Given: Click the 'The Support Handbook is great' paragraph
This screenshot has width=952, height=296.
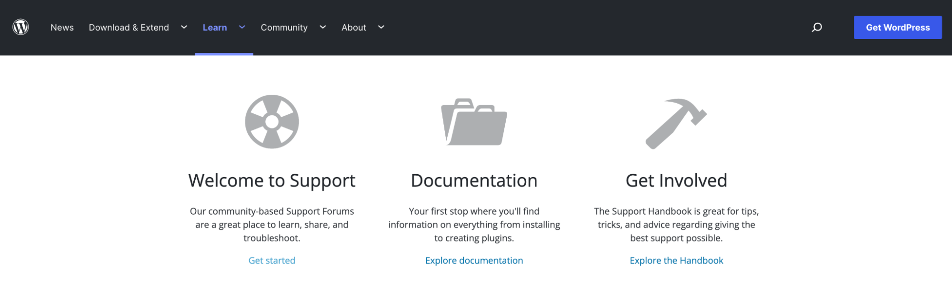Looking at the screenshot, I should (x=676, y=225).
